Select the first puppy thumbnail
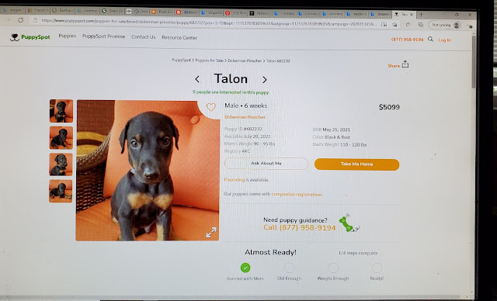497x301 pixels. tap(61, 111)
